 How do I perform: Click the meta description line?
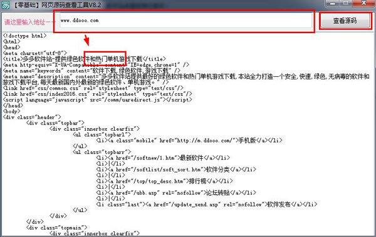pyautogui.click(x=186, y=79)
